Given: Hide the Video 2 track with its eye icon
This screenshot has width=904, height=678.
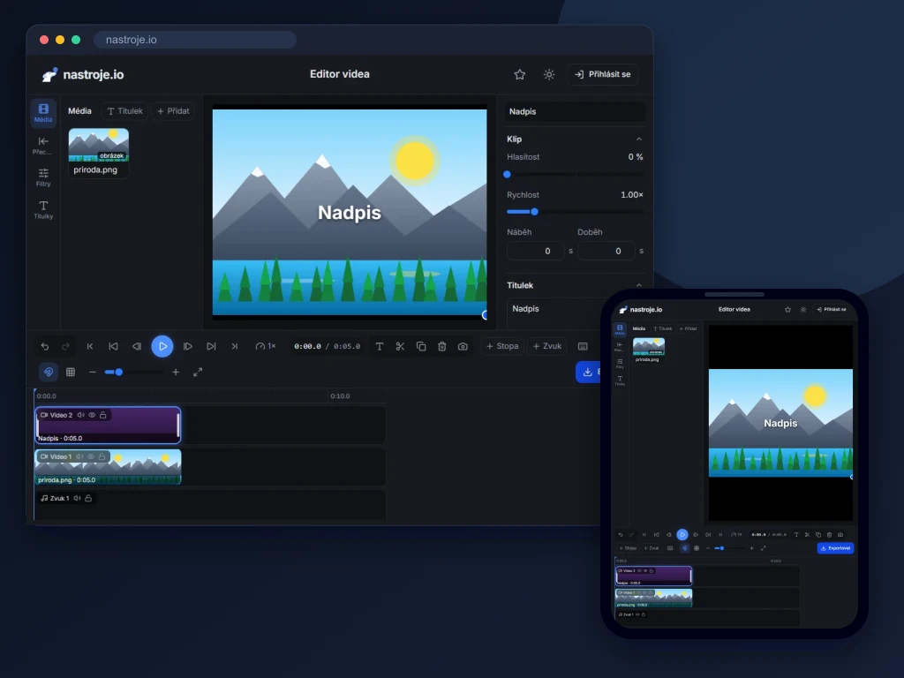Looking at the screenshot, I should pyautogui.click(x=92, y=415).
